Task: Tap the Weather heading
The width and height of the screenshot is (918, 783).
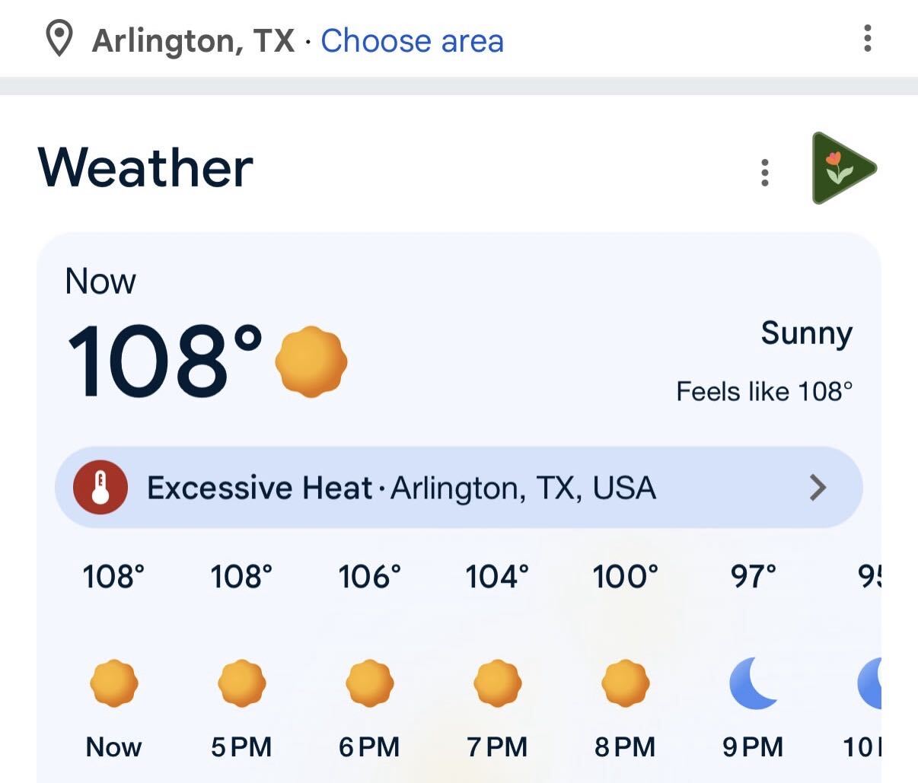Action: point(145,167)
